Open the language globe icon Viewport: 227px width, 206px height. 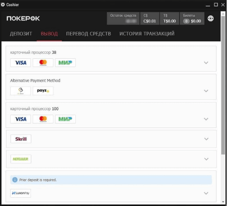210,19
